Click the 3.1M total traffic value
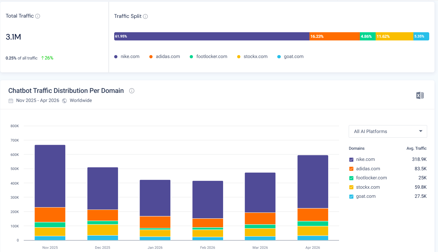Screen dimensions: 438x252 tap(13, 37)
